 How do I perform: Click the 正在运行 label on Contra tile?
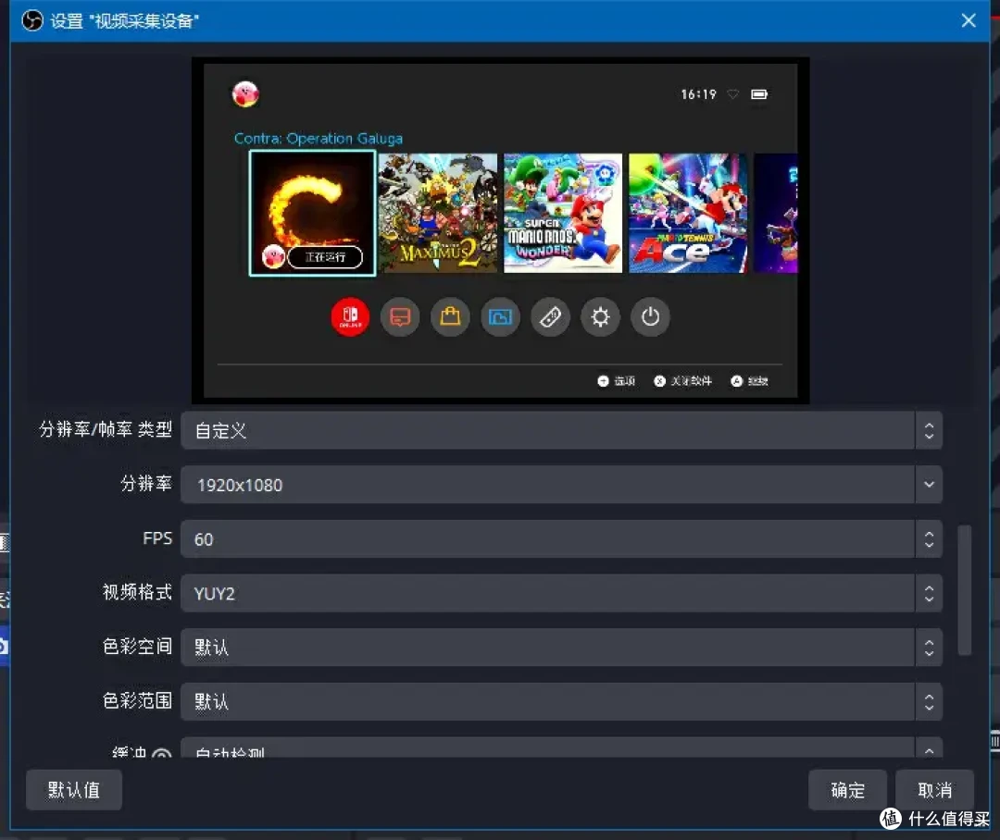click(x=325, y=257)
